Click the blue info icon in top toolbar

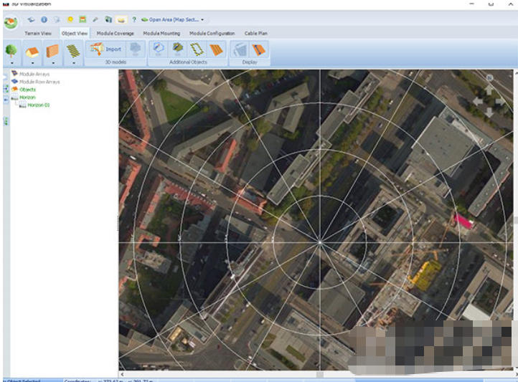(44, 19)
